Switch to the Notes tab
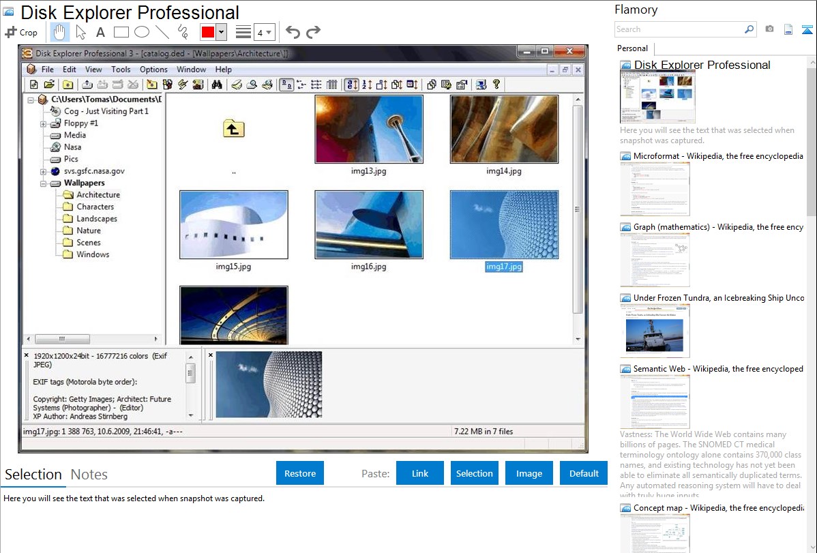Viewport: 817px width, 553px height. 89,475
